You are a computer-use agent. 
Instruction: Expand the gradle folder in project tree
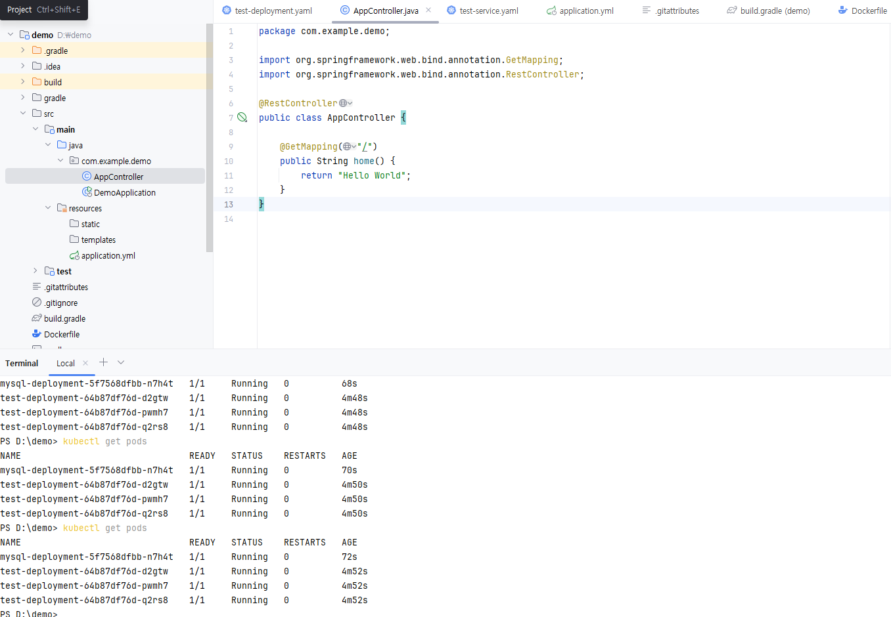point(23,97)
